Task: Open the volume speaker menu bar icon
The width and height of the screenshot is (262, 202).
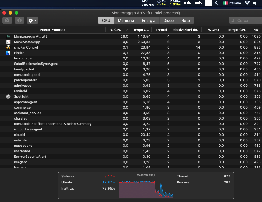Action: click(x=256, y=3)
